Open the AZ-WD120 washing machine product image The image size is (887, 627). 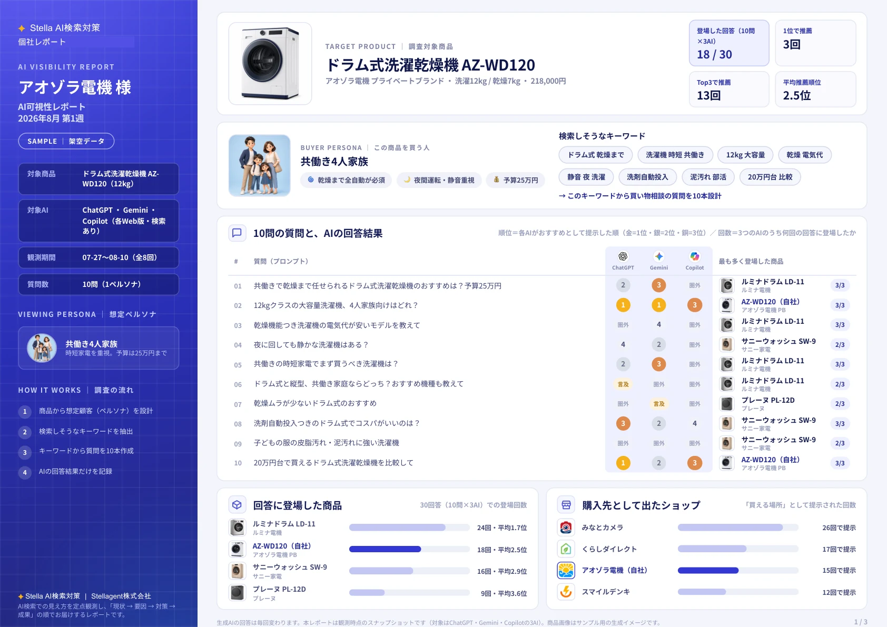[270, 64]
